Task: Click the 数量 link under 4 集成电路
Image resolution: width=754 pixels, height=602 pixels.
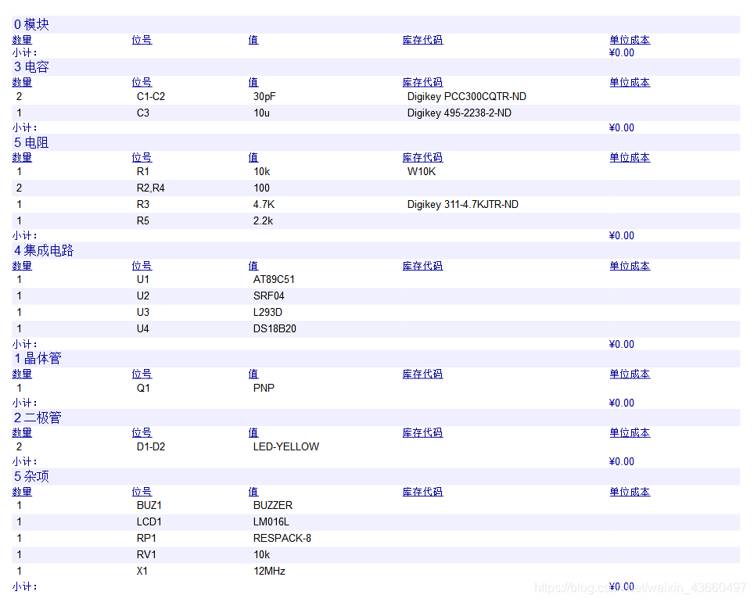Action: point(22,266)
